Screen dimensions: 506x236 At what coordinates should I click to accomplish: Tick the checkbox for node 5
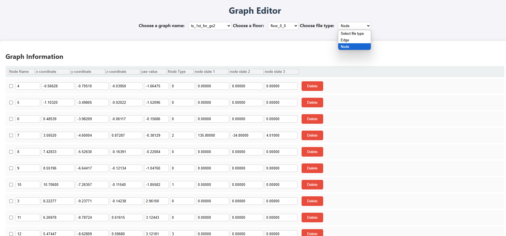tap(11, 102)
